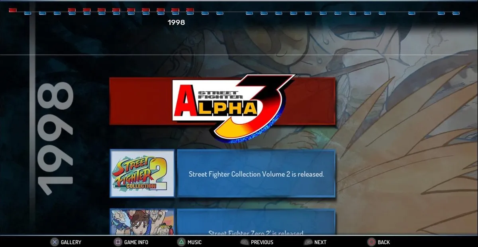Click the red circle icon for Back
Viewport: 478px width, 247px height.
(x=371, y=242)
